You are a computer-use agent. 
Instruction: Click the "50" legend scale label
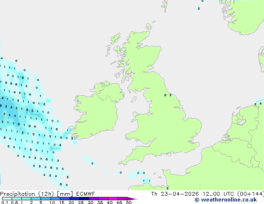tap(129, 202)
